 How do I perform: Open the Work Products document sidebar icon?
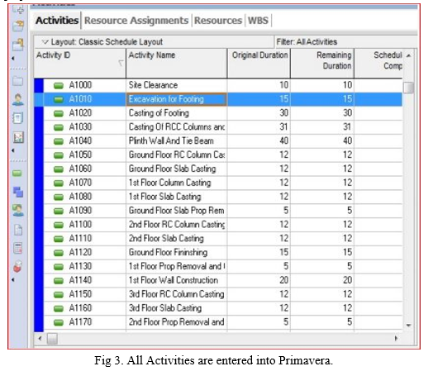pos(18,230)
